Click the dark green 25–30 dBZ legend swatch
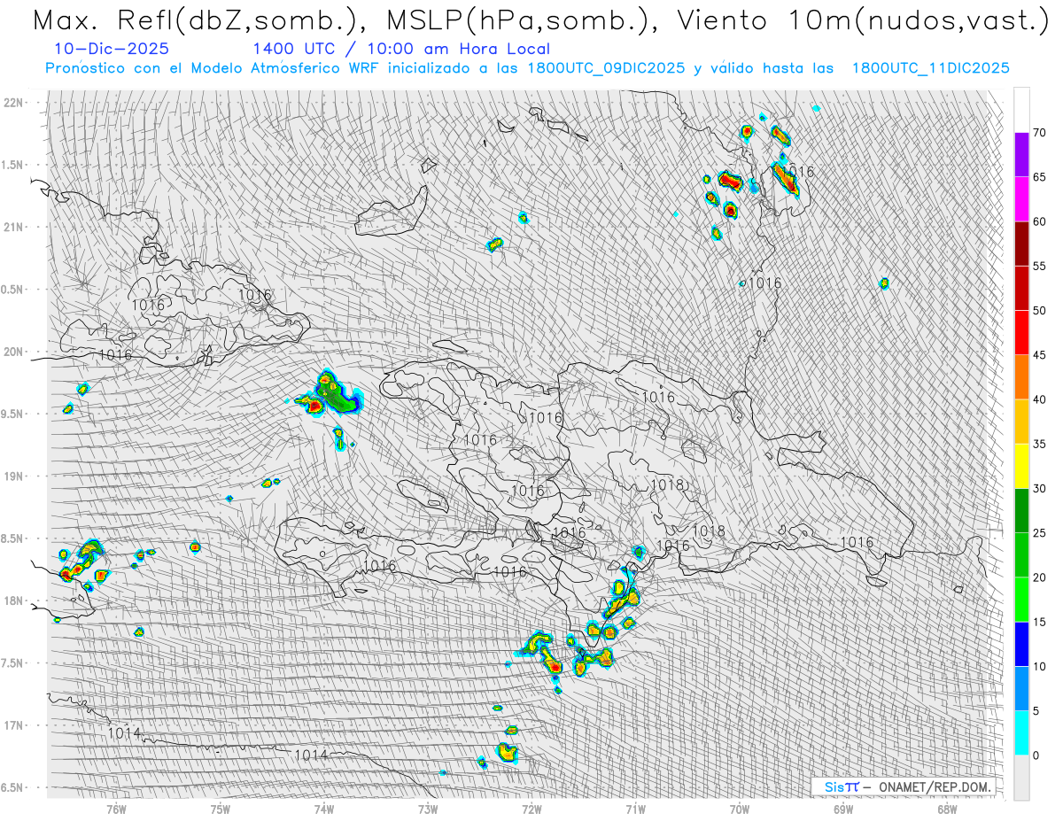The width and height of the screenshot is (1063, 821). 1021,511
